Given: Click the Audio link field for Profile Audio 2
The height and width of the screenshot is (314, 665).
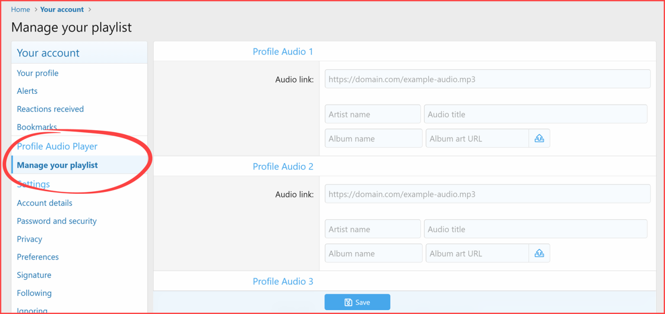Looking at the screenshot, I should coord(487,194).
